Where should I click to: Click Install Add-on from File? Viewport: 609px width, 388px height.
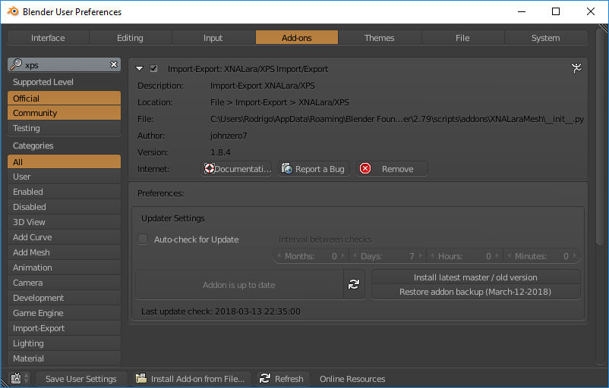tap(191, 379)
